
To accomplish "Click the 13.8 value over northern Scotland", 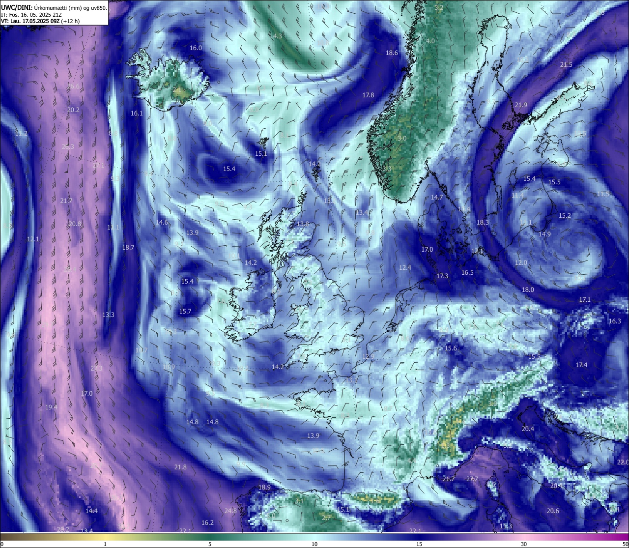I will [303, 224].
